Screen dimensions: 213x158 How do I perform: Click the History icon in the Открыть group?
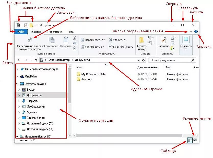pyautogui.click(x=172, y=48)
